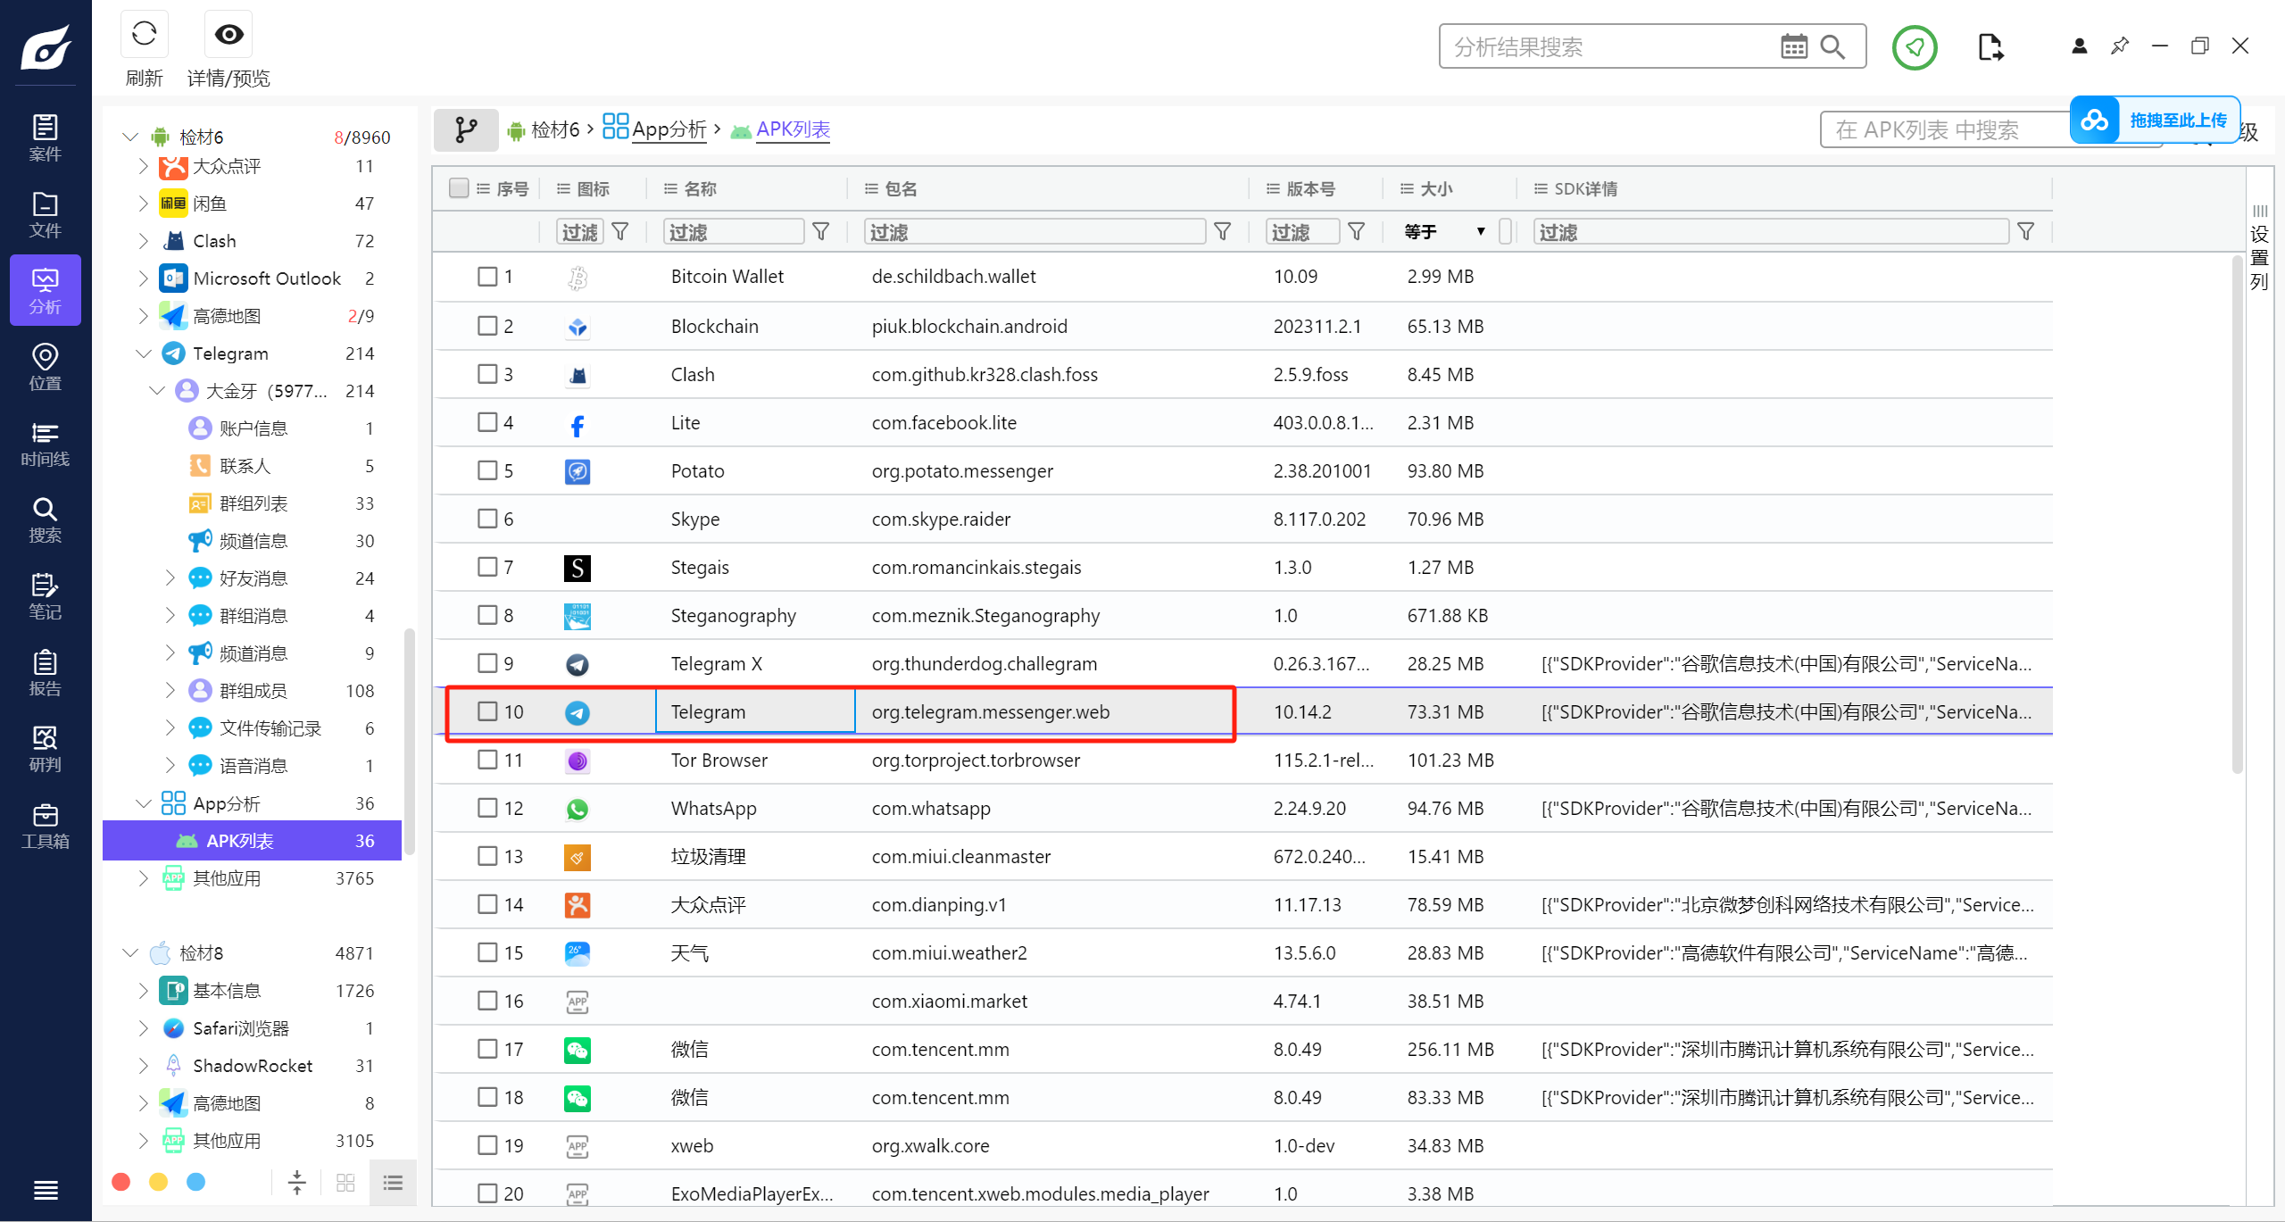The image size is (2285, 1222).
Task: Select the APK列表 item in the tree
Action: pos(241,841)
